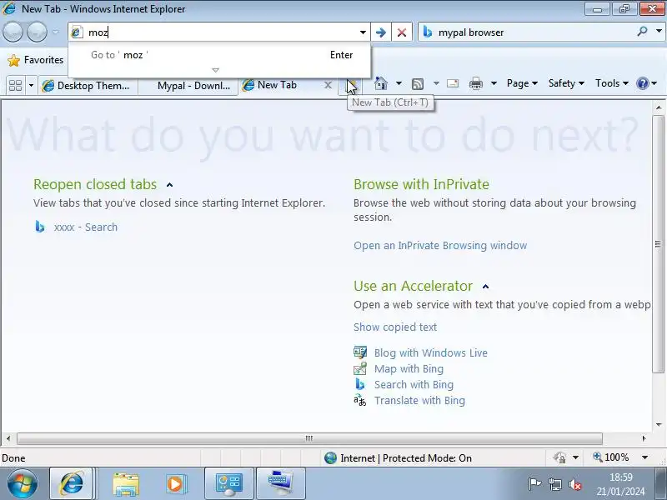This screenshot has height=500, width=667.
Task: Open the Page menu
Action: [x=522, y=83]
